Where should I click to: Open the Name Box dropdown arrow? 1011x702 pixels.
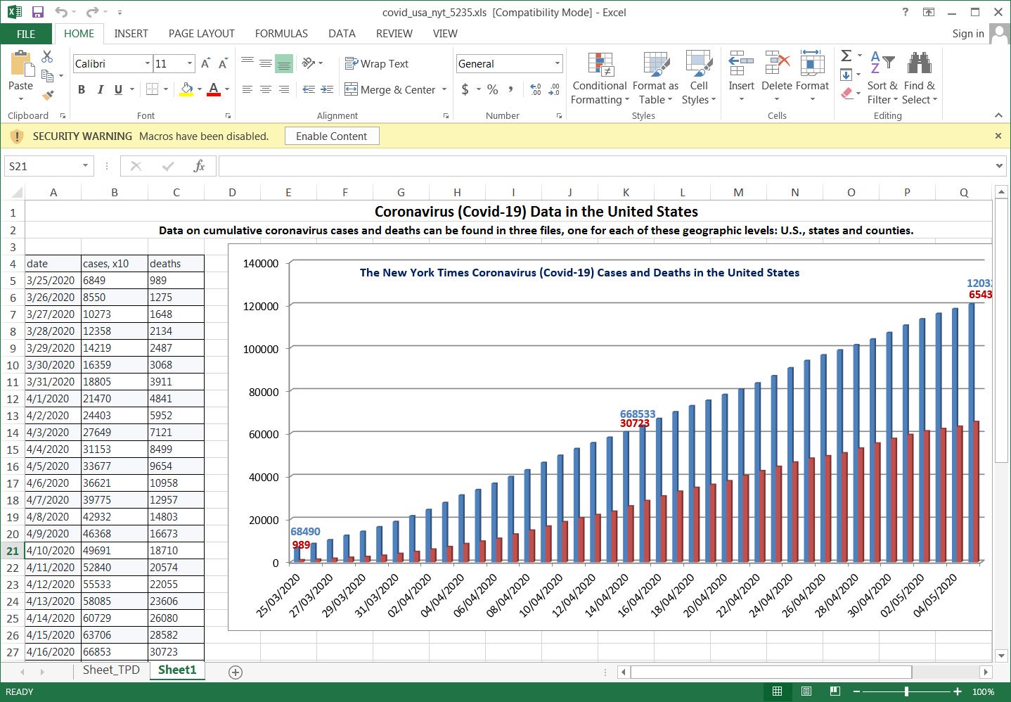click(x=85, y=166)
